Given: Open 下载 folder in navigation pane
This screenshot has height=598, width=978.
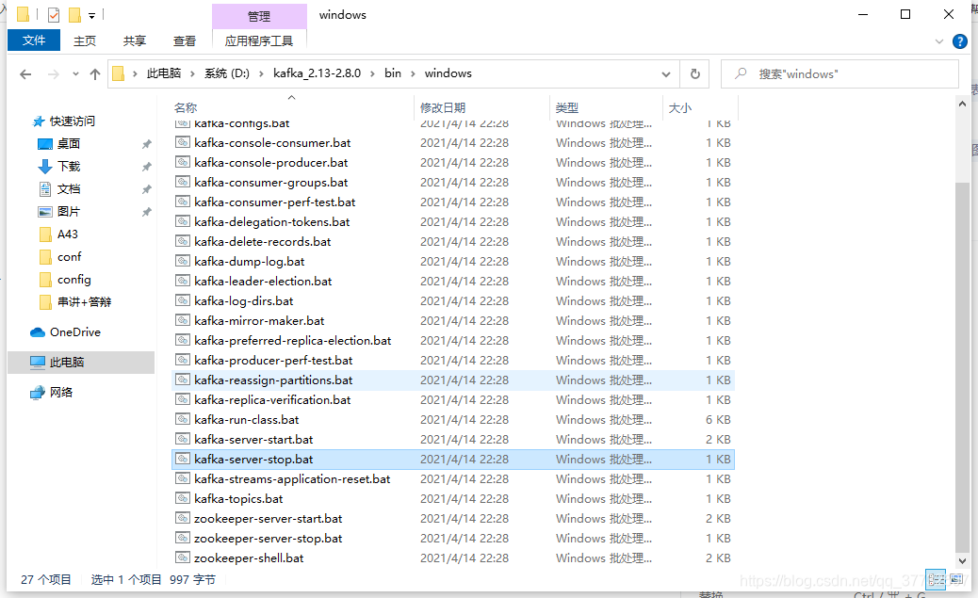Looking at the screenshot, I should (69, 167).
